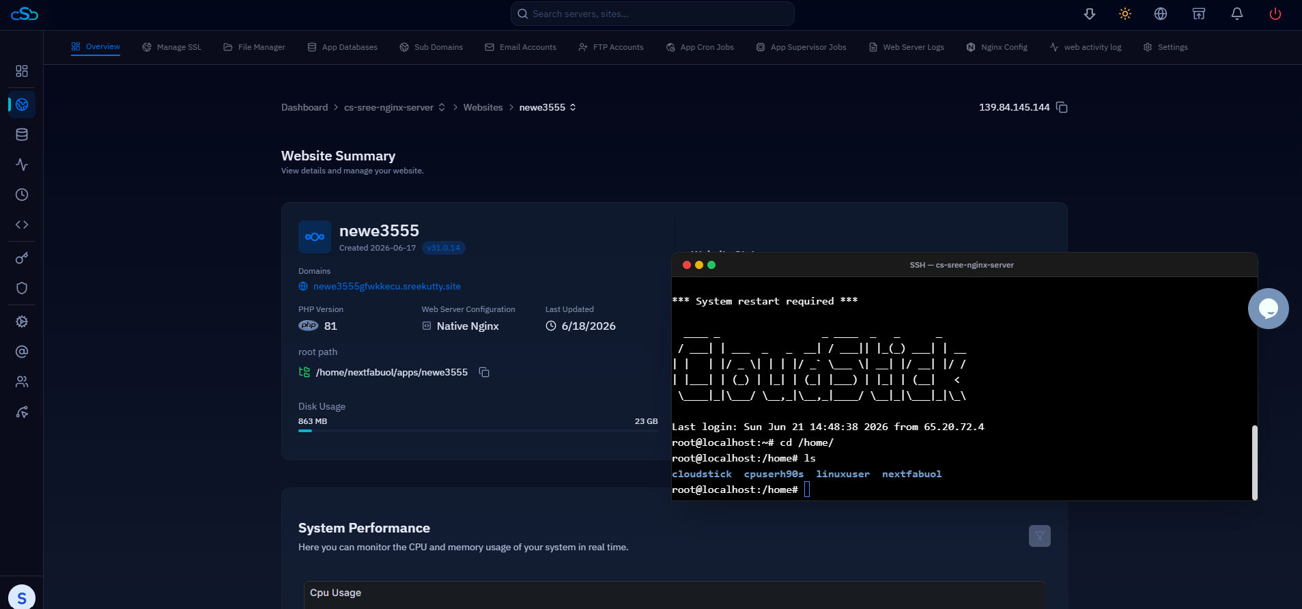This screenshot has width=1302, height=609.
Task: Click the filter icon in System Performance
Action: pos(1040,536)
